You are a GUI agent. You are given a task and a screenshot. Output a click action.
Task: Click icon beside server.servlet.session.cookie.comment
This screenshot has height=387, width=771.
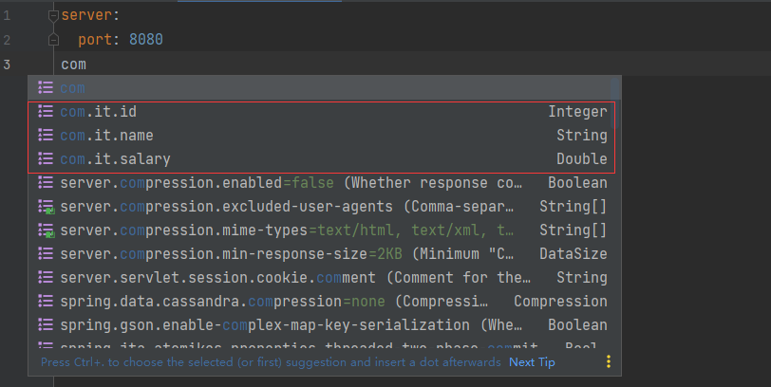pos(46,277)
